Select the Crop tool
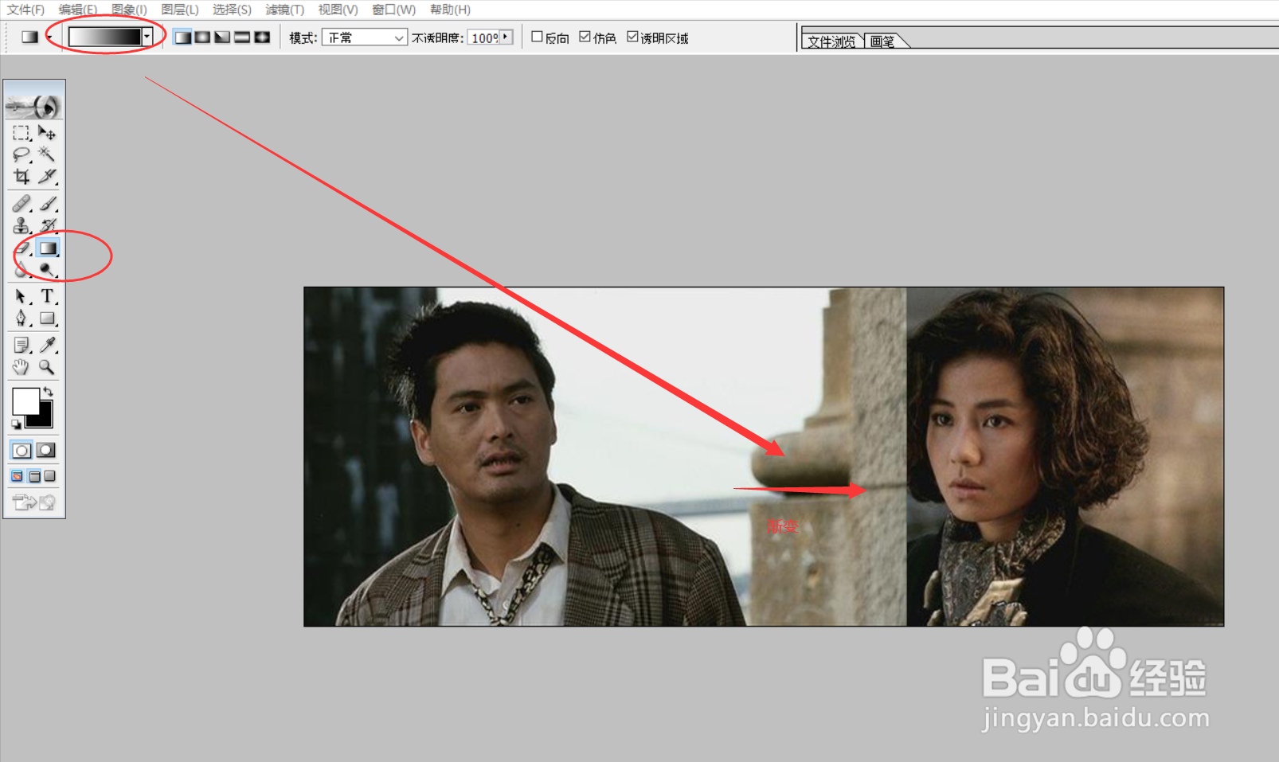Image resolution: width=1279 pixels, height=762 pixels. point(22,176)
